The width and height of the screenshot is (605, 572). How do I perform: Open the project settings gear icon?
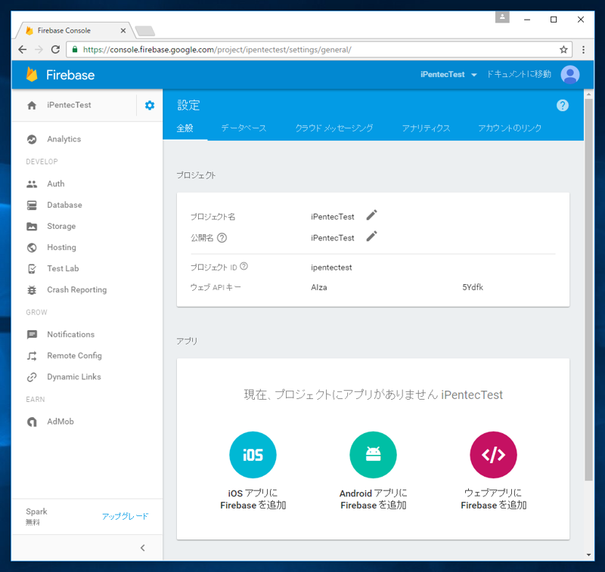tap(150, 105)
